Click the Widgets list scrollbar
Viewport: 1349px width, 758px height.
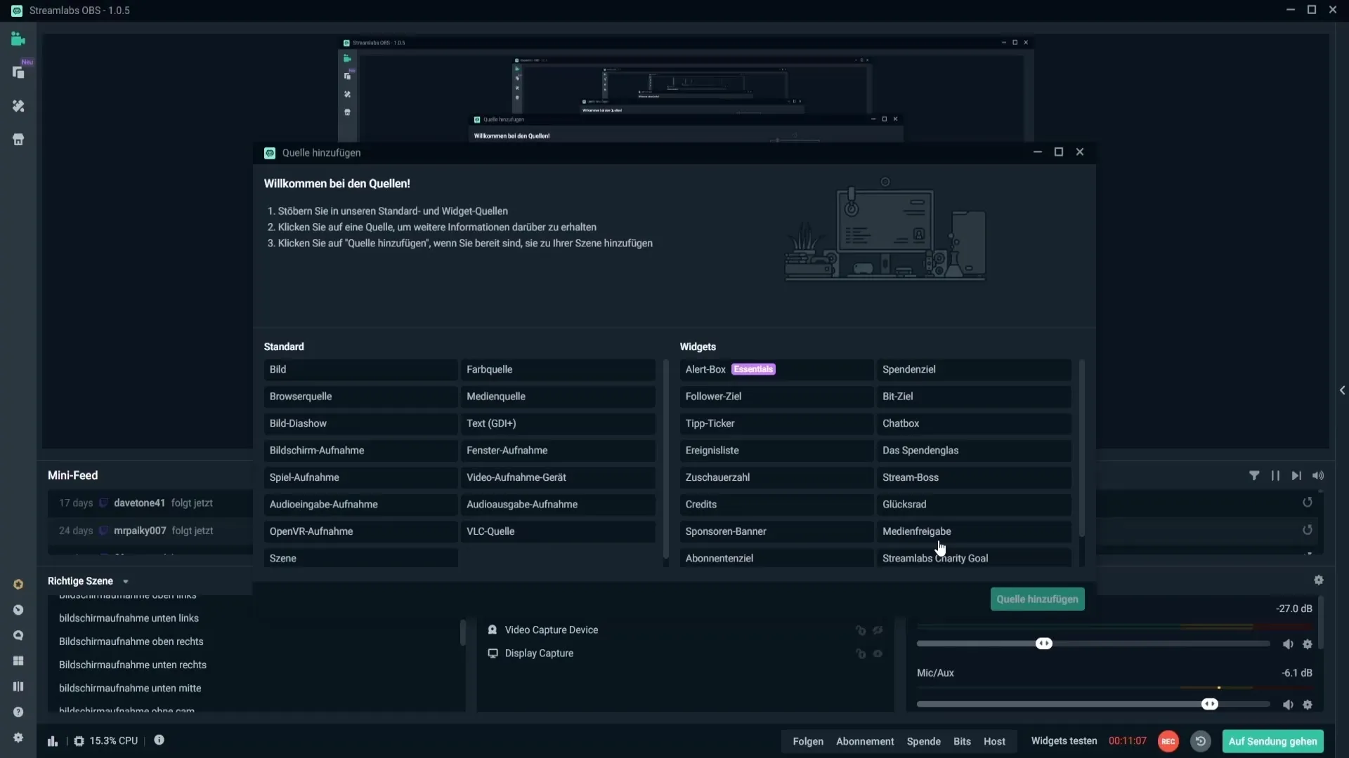coord(1081,449)
